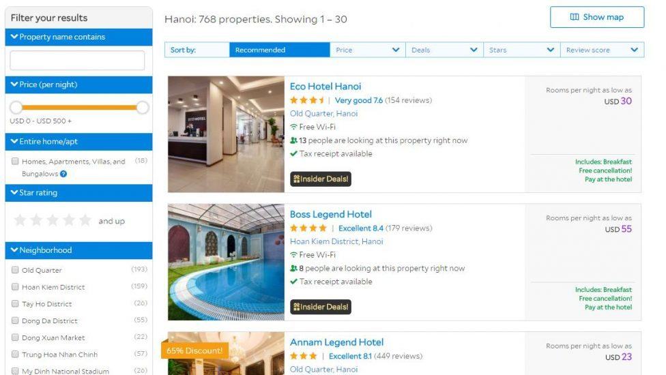Select the first star in Star rating
Screen dimensions: 666x375
tap(20, 220)
